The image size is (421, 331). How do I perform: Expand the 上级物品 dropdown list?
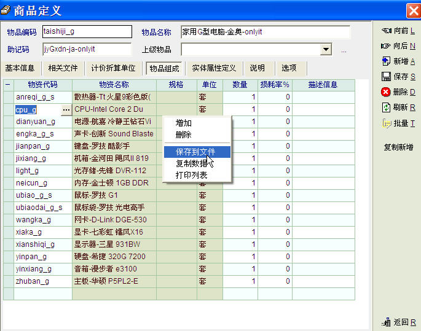(x=326, y=50)
